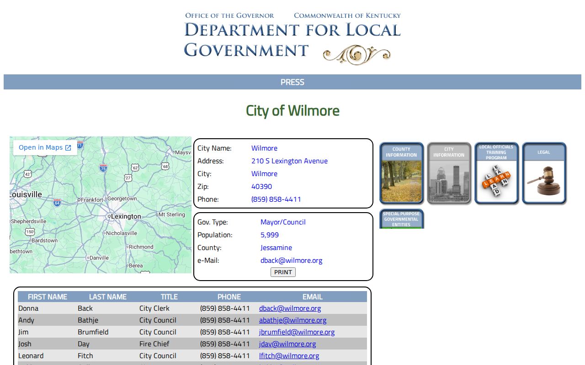This screenshot has width=585, height=365.
Task: Select the address 210 S Lexington Avenue
Action: [x=289, y=161]
